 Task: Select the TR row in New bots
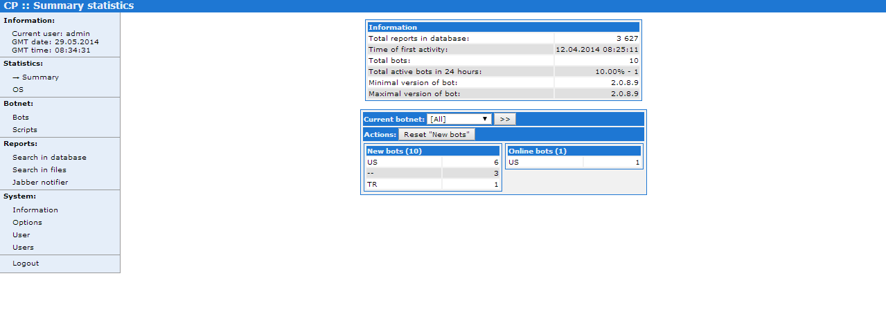(433, 185)
